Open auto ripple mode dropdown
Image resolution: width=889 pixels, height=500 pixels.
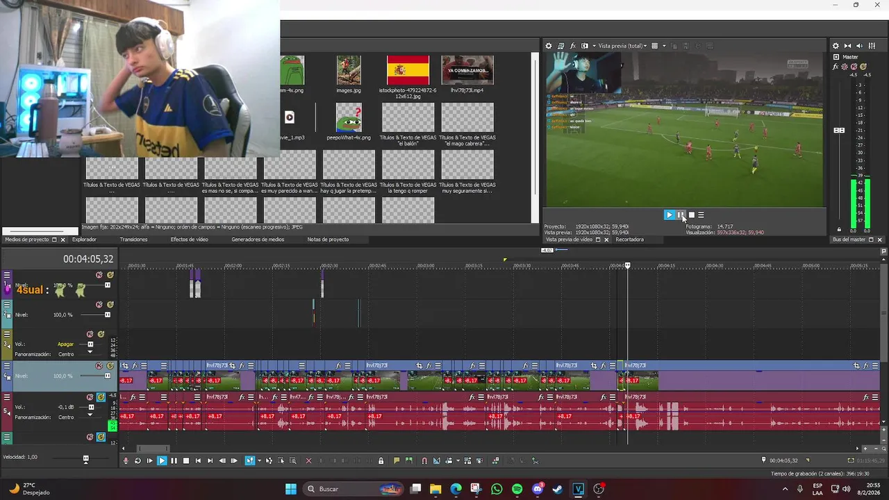458,460
